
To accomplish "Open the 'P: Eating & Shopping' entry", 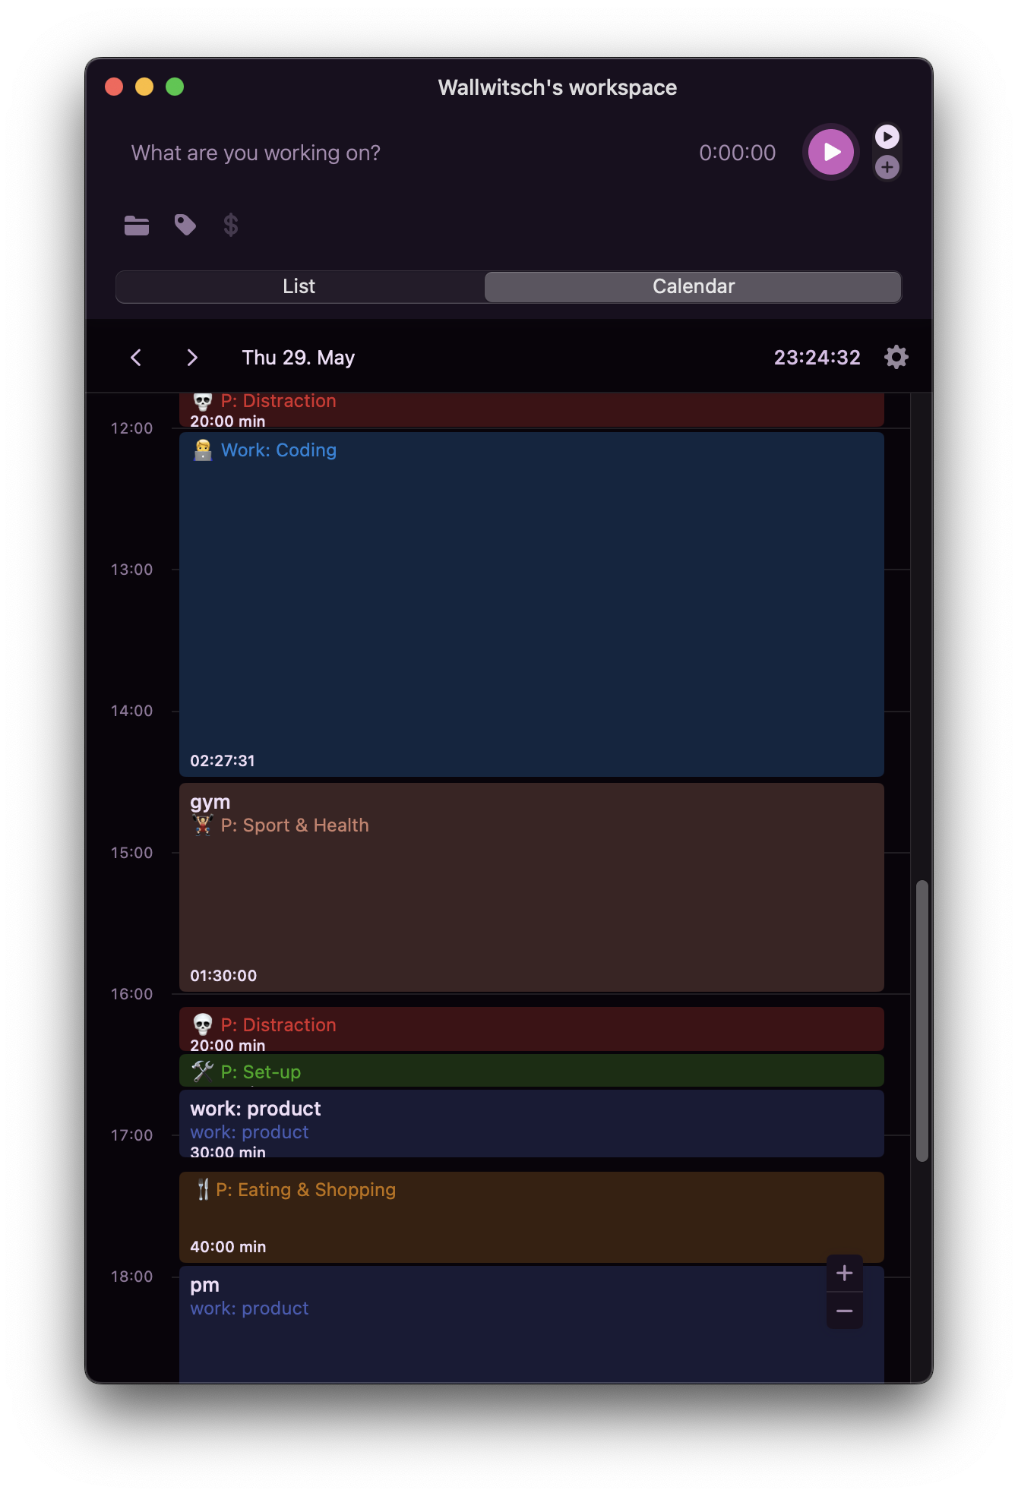I will click(532, 1217).
